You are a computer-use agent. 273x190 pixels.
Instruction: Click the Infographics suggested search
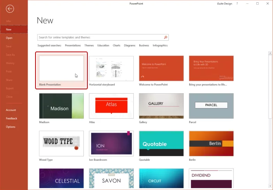pos(160,46)
